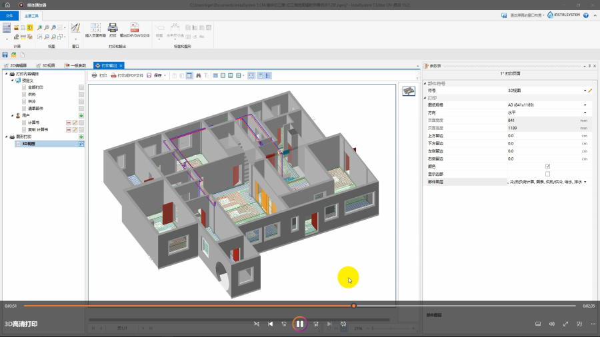Pause the media player playback
This screenshot has height=337, width=600.
click(x=300, y=324)
